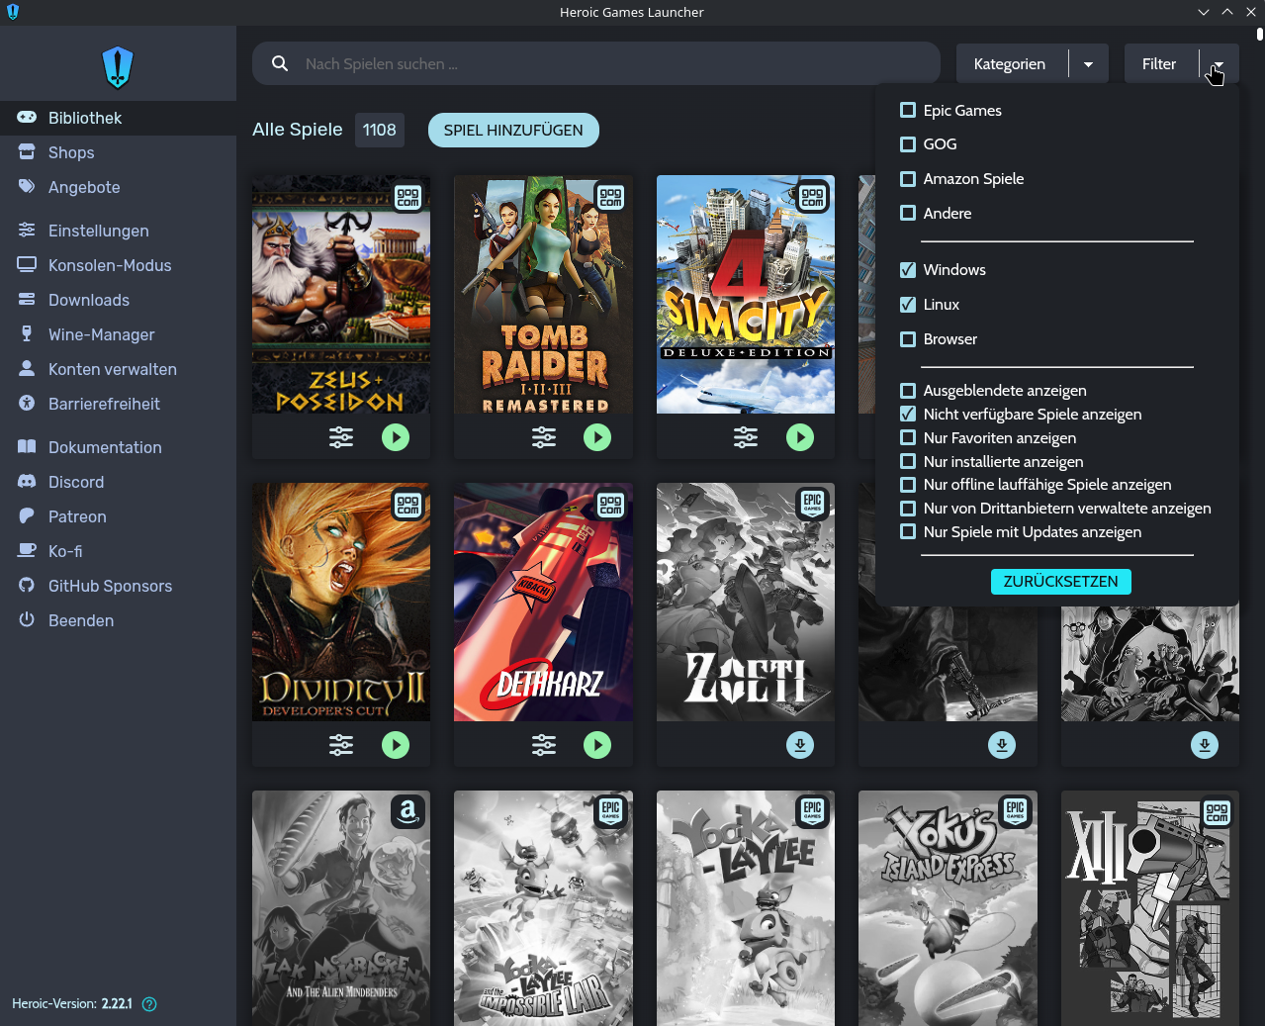Click the help icon next to Heroic version
This screenshot has width=1265, height=1026.
149,1004
